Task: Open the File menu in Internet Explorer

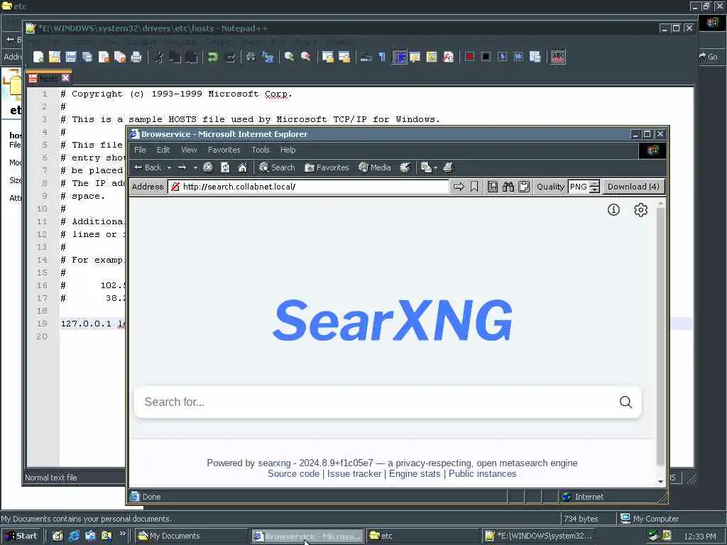Action: (140, 150)
